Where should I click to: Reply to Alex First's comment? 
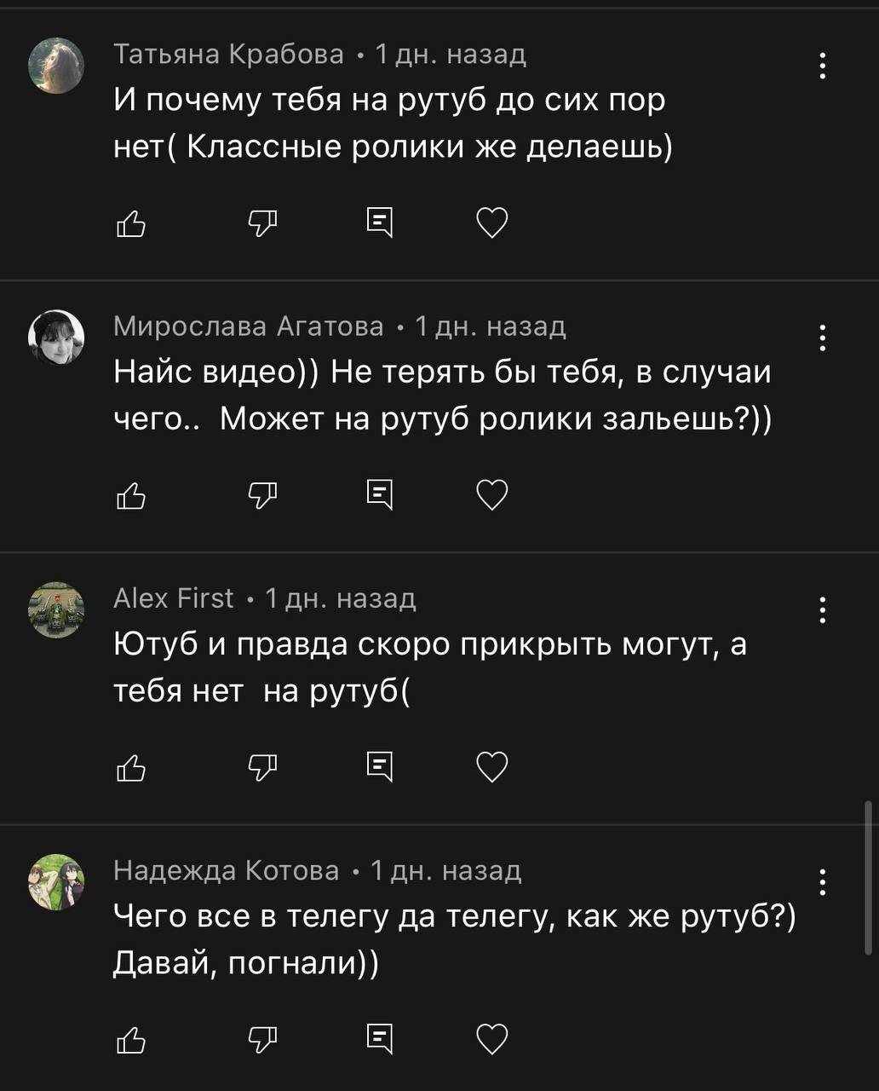click(x=379, y=767)
